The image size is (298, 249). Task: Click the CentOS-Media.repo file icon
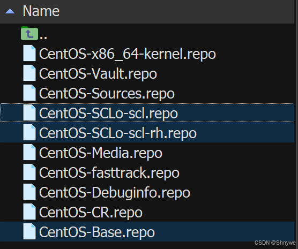pos(29,152)
